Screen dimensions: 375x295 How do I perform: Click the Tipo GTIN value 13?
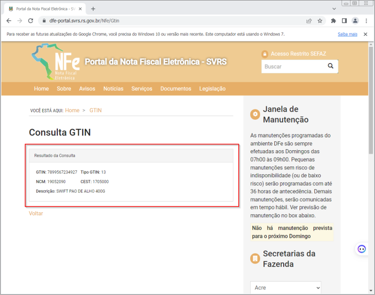point(103,172)
